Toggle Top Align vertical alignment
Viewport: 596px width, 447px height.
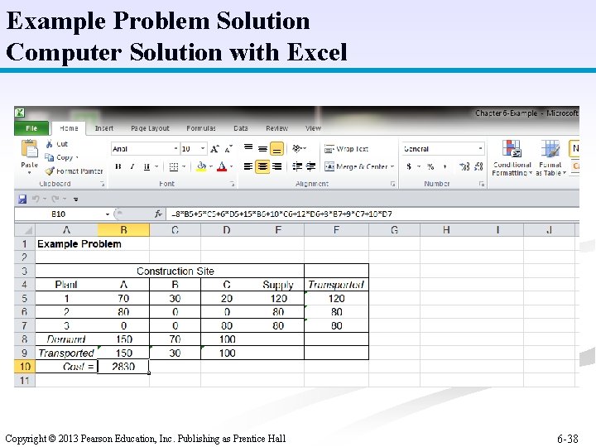(248, 148)
